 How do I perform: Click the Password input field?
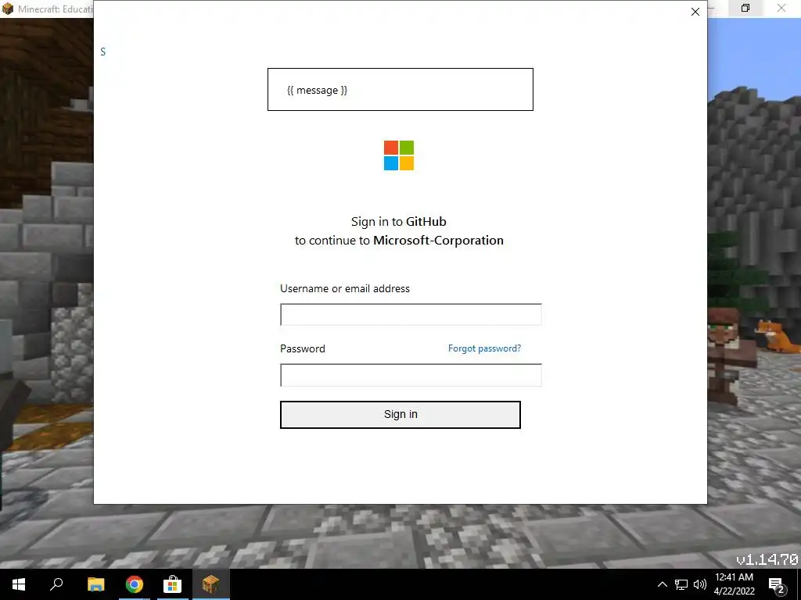[411, 375]
